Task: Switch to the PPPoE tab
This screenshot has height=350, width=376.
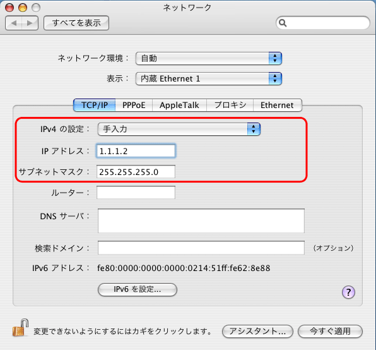Action: 134,105
